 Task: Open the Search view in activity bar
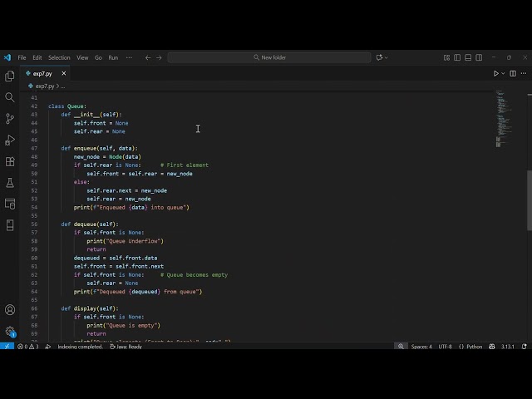coord(10,97)
